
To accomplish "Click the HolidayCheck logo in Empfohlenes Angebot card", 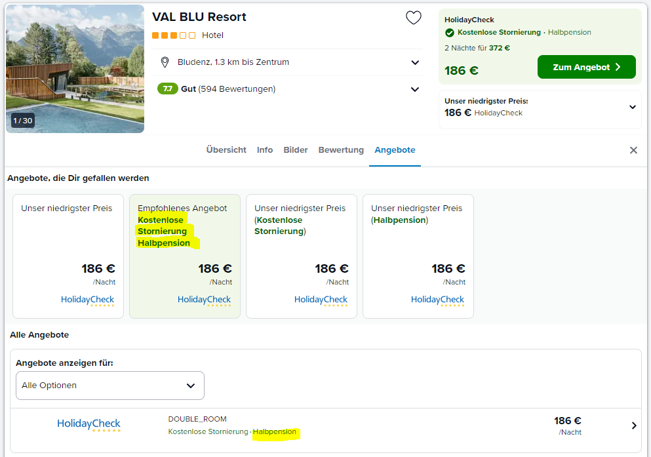I will coord(205,300).
